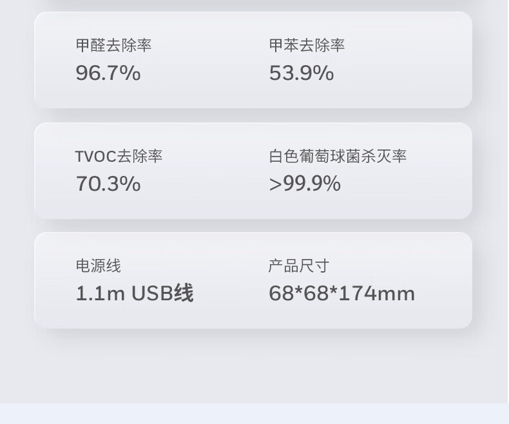
Task: Select the 53.9% toluene removal value
Action: tap(301, 73)
